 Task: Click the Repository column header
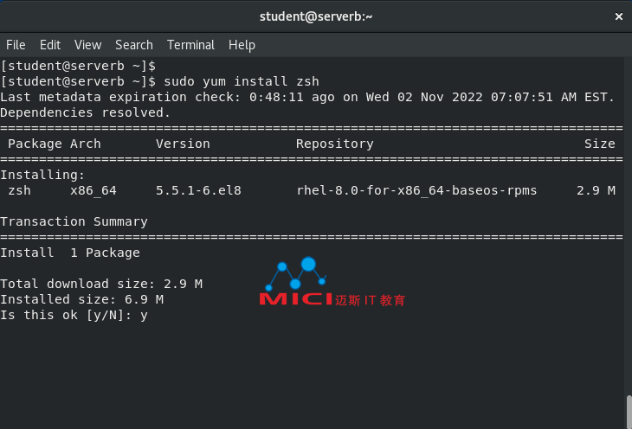[335, 144]
